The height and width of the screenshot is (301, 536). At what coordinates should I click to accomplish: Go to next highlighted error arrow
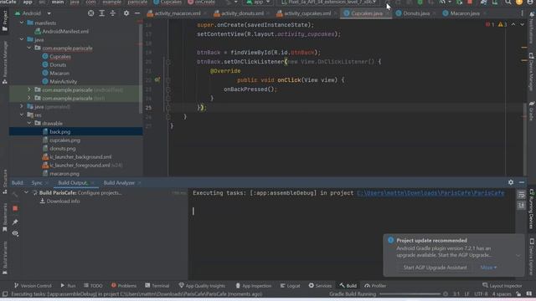[x=522, y=24]
